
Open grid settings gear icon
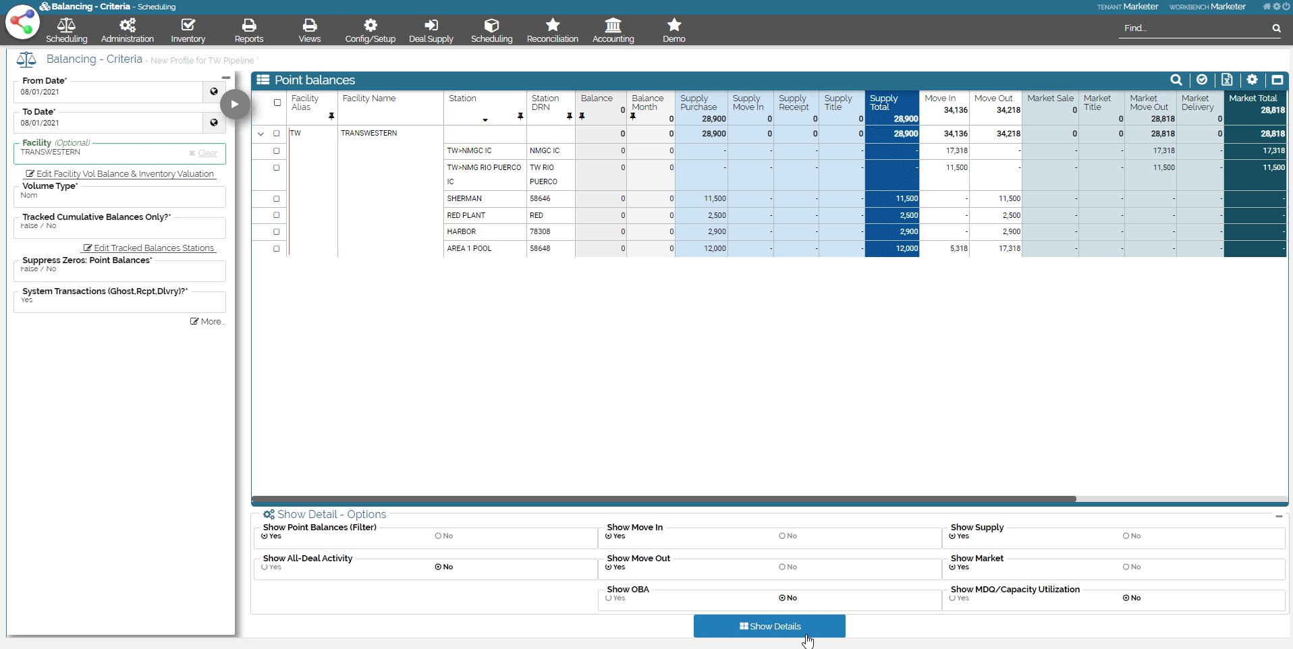tap(1252, 80)
